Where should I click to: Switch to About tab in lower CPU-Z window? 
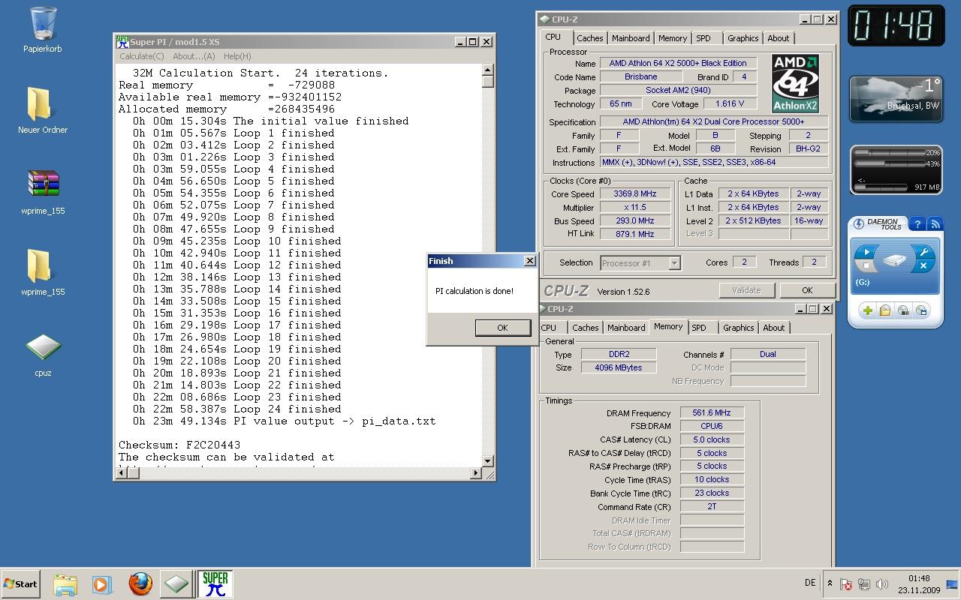coord(773,328)
